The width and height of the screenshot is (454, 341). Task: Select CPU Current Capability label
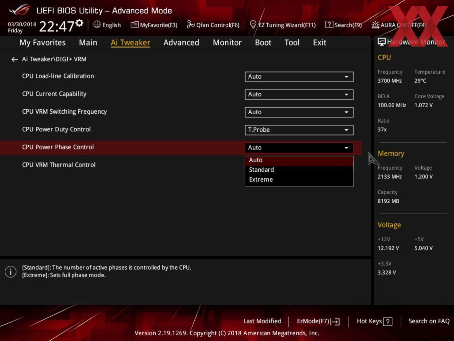(54, 94)
